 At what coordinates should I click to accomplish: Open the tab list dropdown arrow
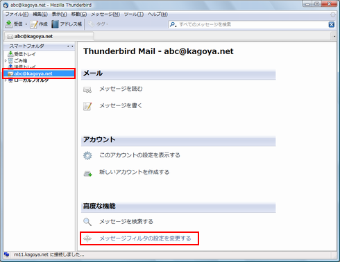[x=334, y=36]
